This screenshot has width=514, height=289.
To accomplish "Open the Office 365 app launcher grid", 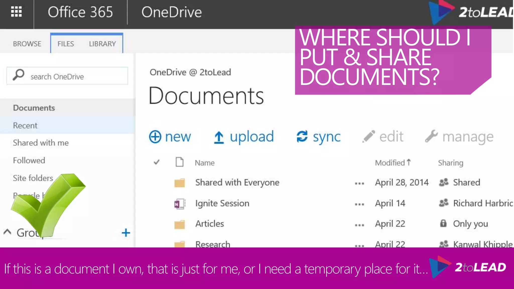I will click(16, 12).
